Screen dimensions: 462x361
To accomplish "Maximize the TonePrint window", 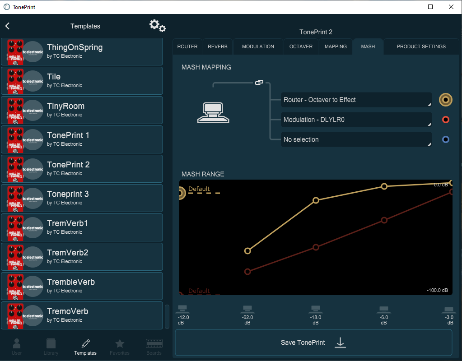I will (x=430, y=7).
